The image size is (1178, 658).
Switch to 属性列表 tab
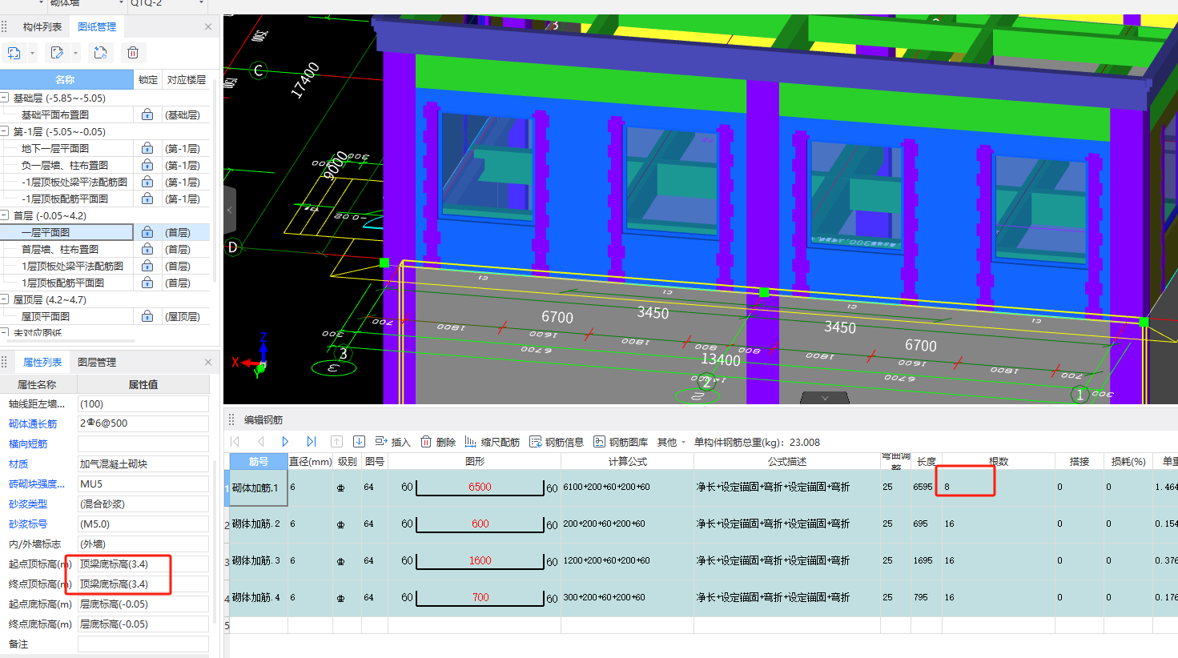click(42, 362)
